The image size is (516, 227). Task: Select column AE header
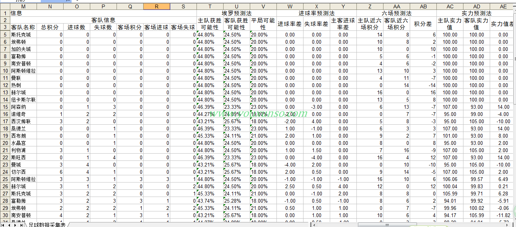503,6
